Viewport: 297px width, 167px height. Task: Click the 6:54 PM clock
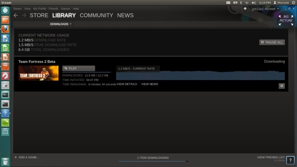(x=265, y=3)
